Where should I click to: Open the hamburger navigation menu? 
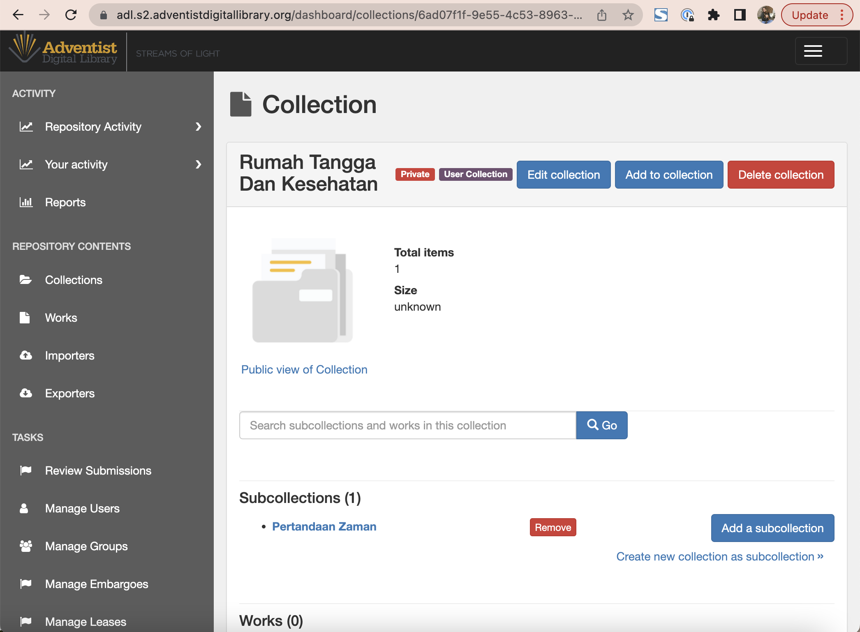tap(812, 51)
